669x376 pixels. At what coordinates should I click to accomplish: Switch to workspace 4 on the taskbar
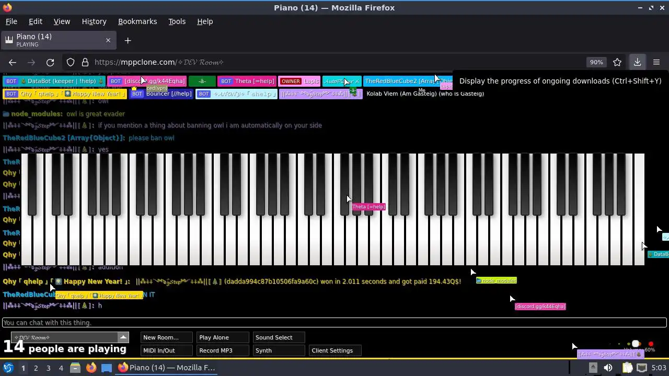[61, 368]
